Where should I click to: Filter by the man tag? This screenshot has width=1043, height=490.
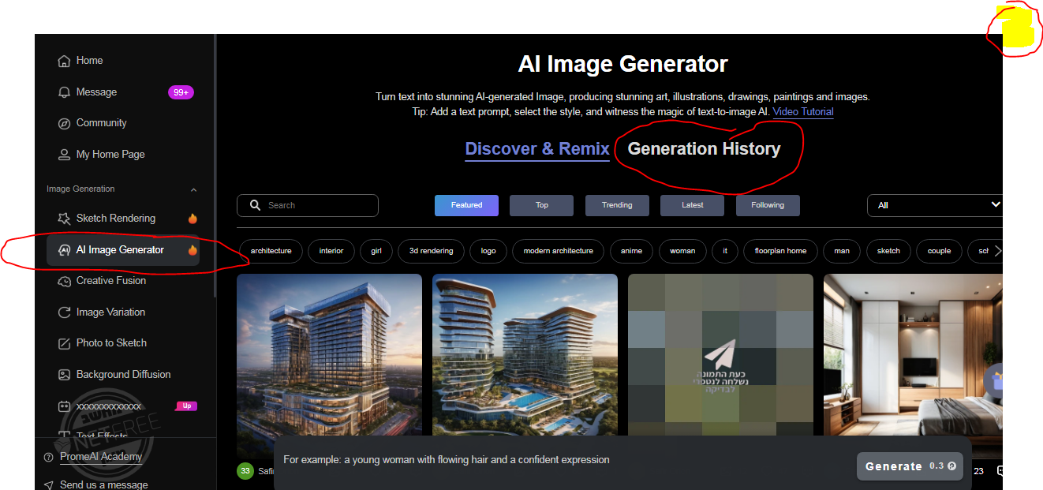pos(842,251)
